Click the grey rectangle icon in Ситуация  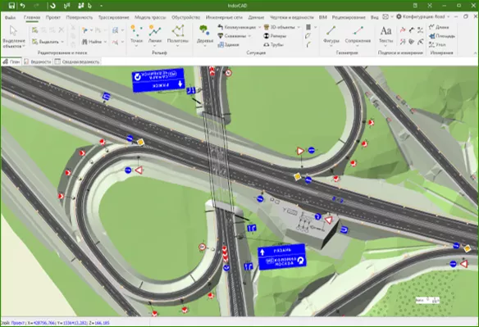[x=308, y=27]
